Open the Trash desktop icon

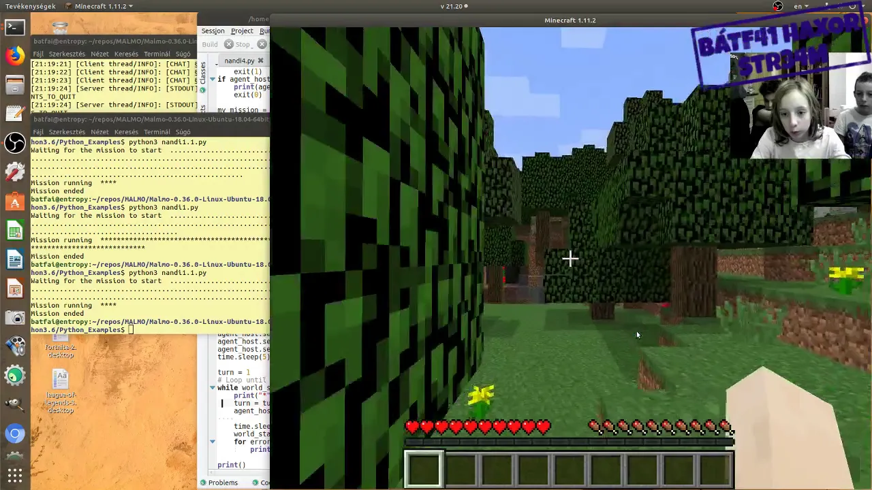pyautogui.click(x=61, y=29)
